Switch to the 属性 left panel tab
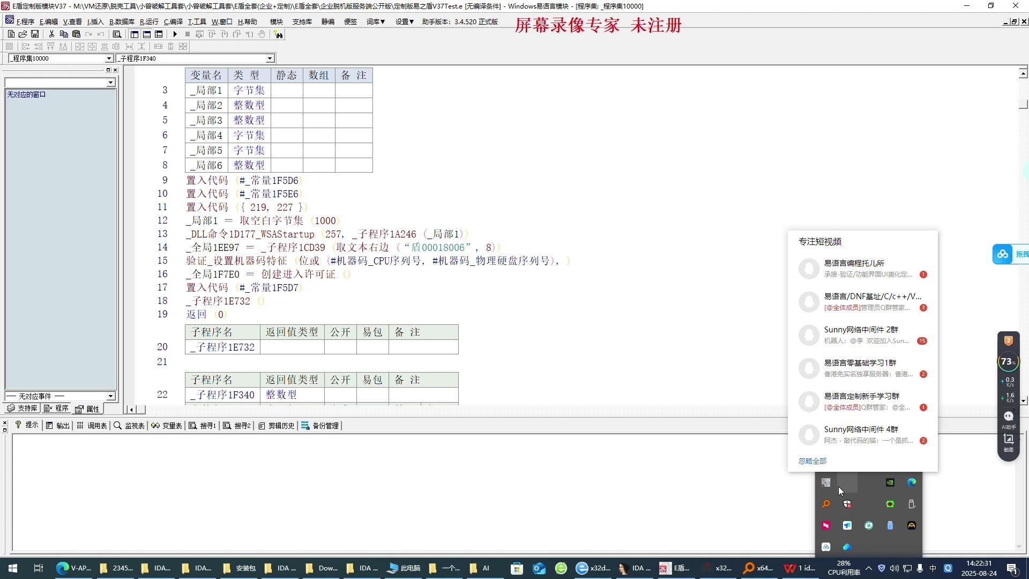The image size is (1029, 579). 88,409
